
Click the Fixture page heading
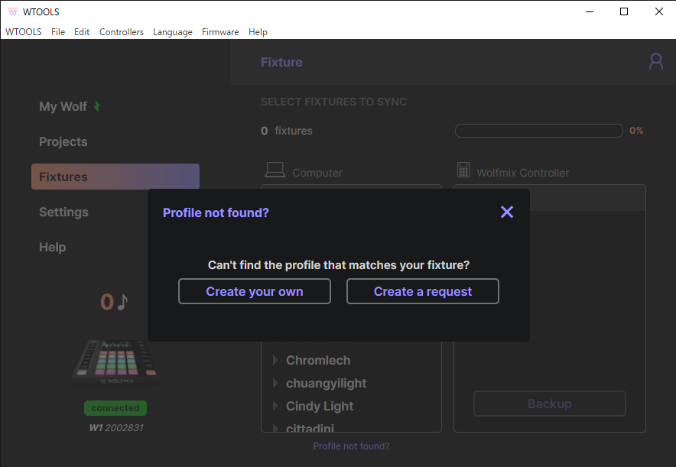(281, 62)
